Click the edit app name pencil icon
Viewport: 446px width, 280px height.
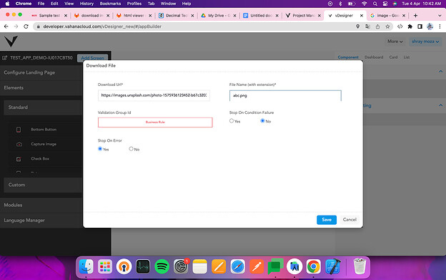4,58
